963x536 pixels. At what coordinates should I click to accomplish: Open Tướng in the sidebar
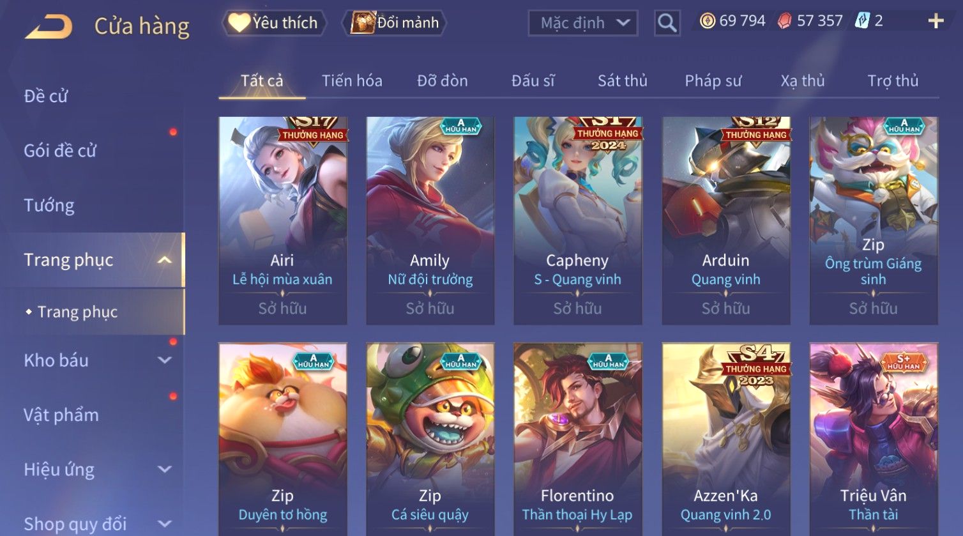pos(49,205)
